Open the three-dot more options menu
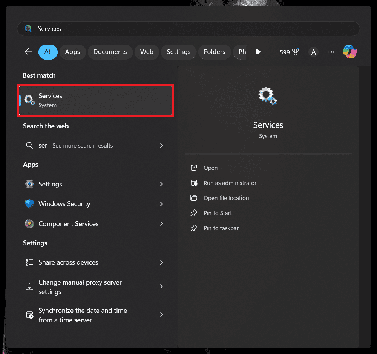Image resolution: width=377 pixels, height=354 pixels. tap(331, 52)
